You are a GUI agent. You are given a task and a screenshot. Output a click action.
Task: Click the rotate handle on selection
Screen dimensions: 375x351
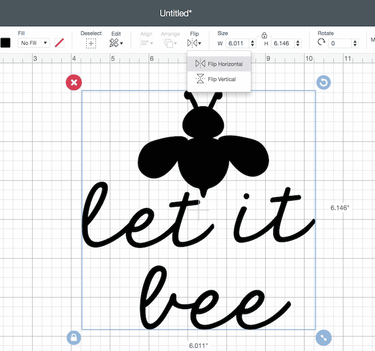tap(324, 83)
